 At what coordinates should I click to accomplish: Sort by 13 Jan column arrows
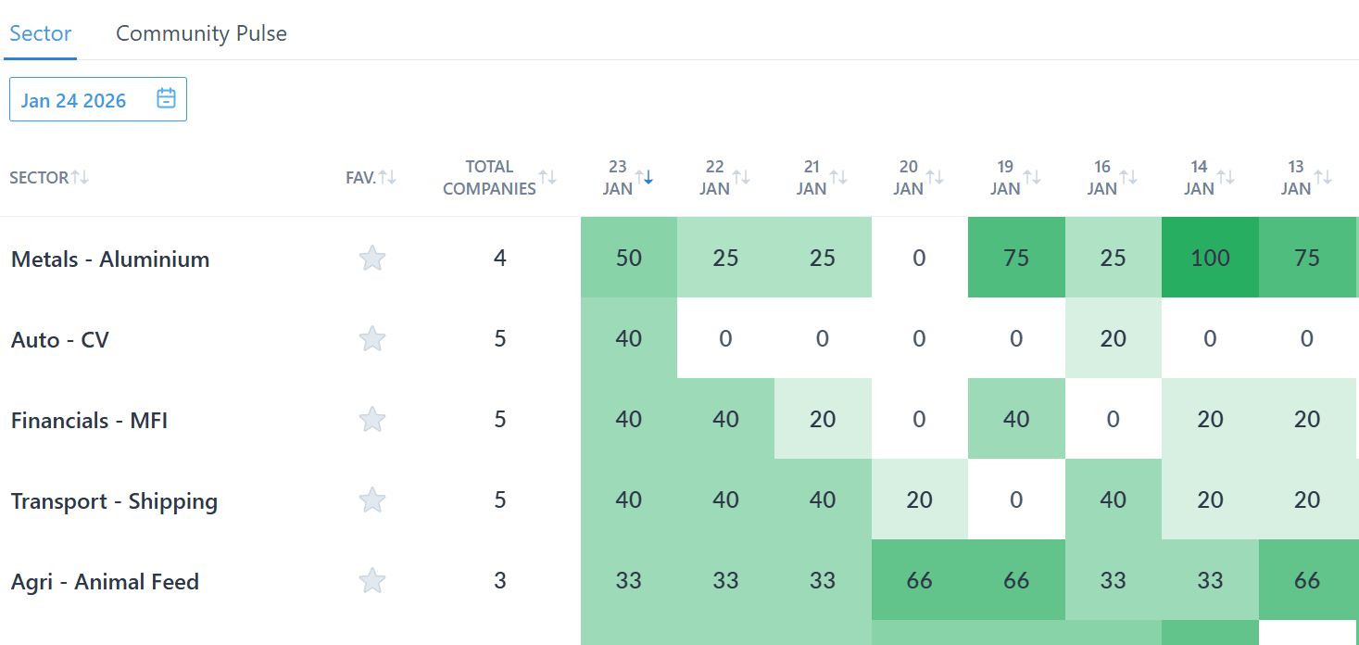point(1323,177)
